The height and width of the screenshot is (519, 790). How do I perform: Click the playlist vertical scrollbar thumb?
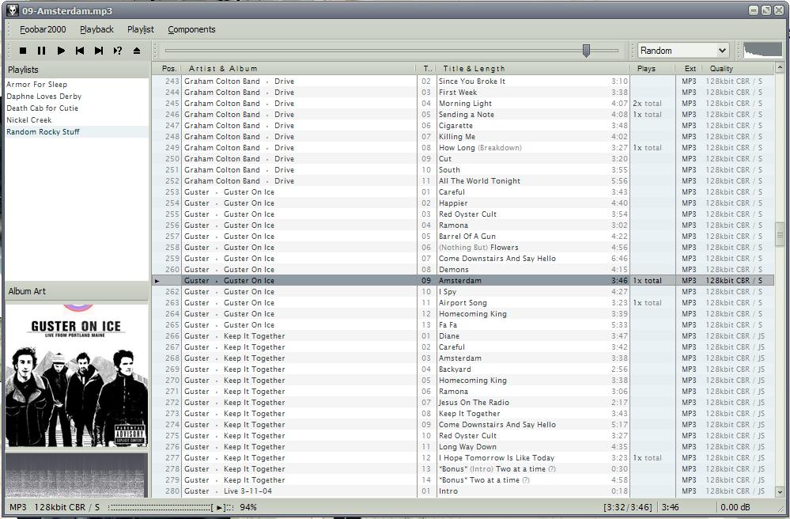pyautogui.click(x=780, y=235)
